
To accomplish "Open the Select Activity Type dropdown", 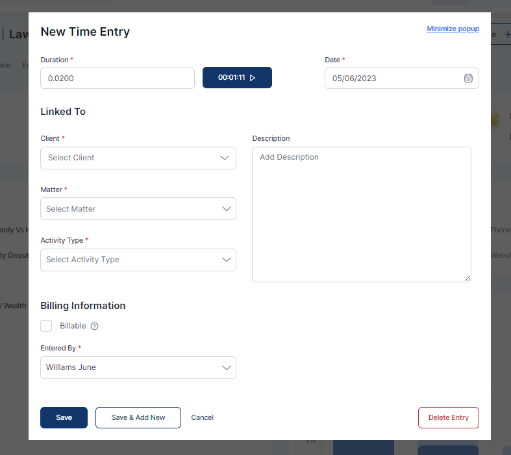I will click(x=138, y=260).
